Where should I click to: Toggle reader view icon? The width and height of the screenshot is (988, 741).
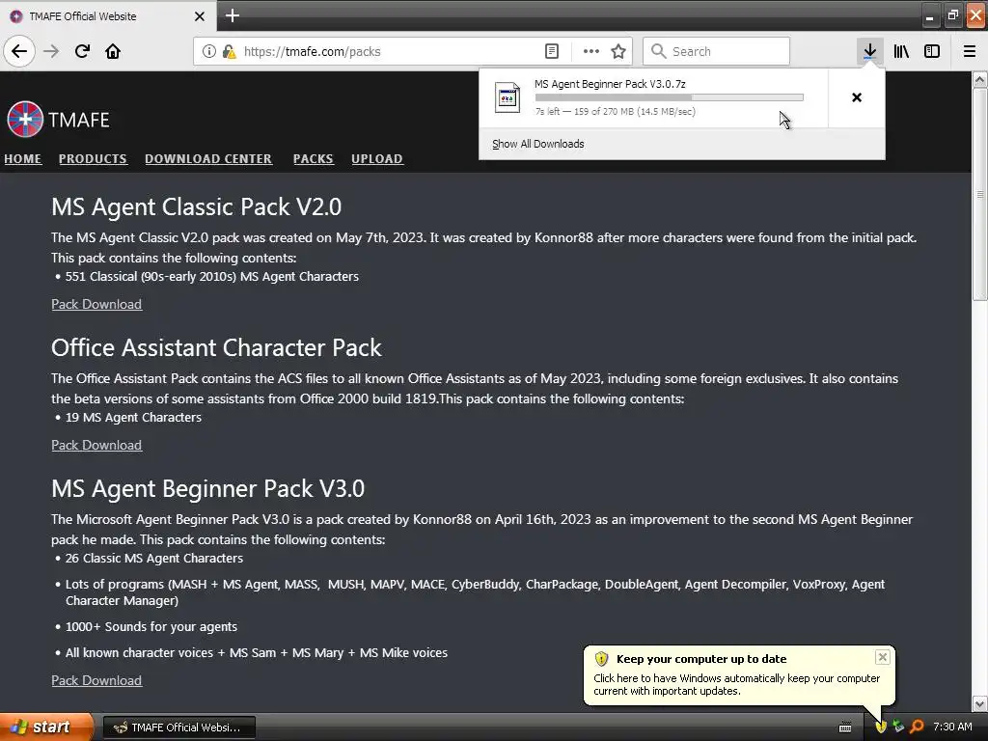(551, 51)
